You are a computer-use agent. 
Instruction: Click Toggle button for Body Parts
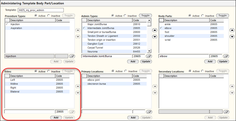pyautogui.click(x=222, y=16)
